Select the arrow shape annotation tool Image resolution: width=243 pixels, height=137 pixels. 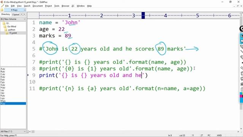(241, 68)
